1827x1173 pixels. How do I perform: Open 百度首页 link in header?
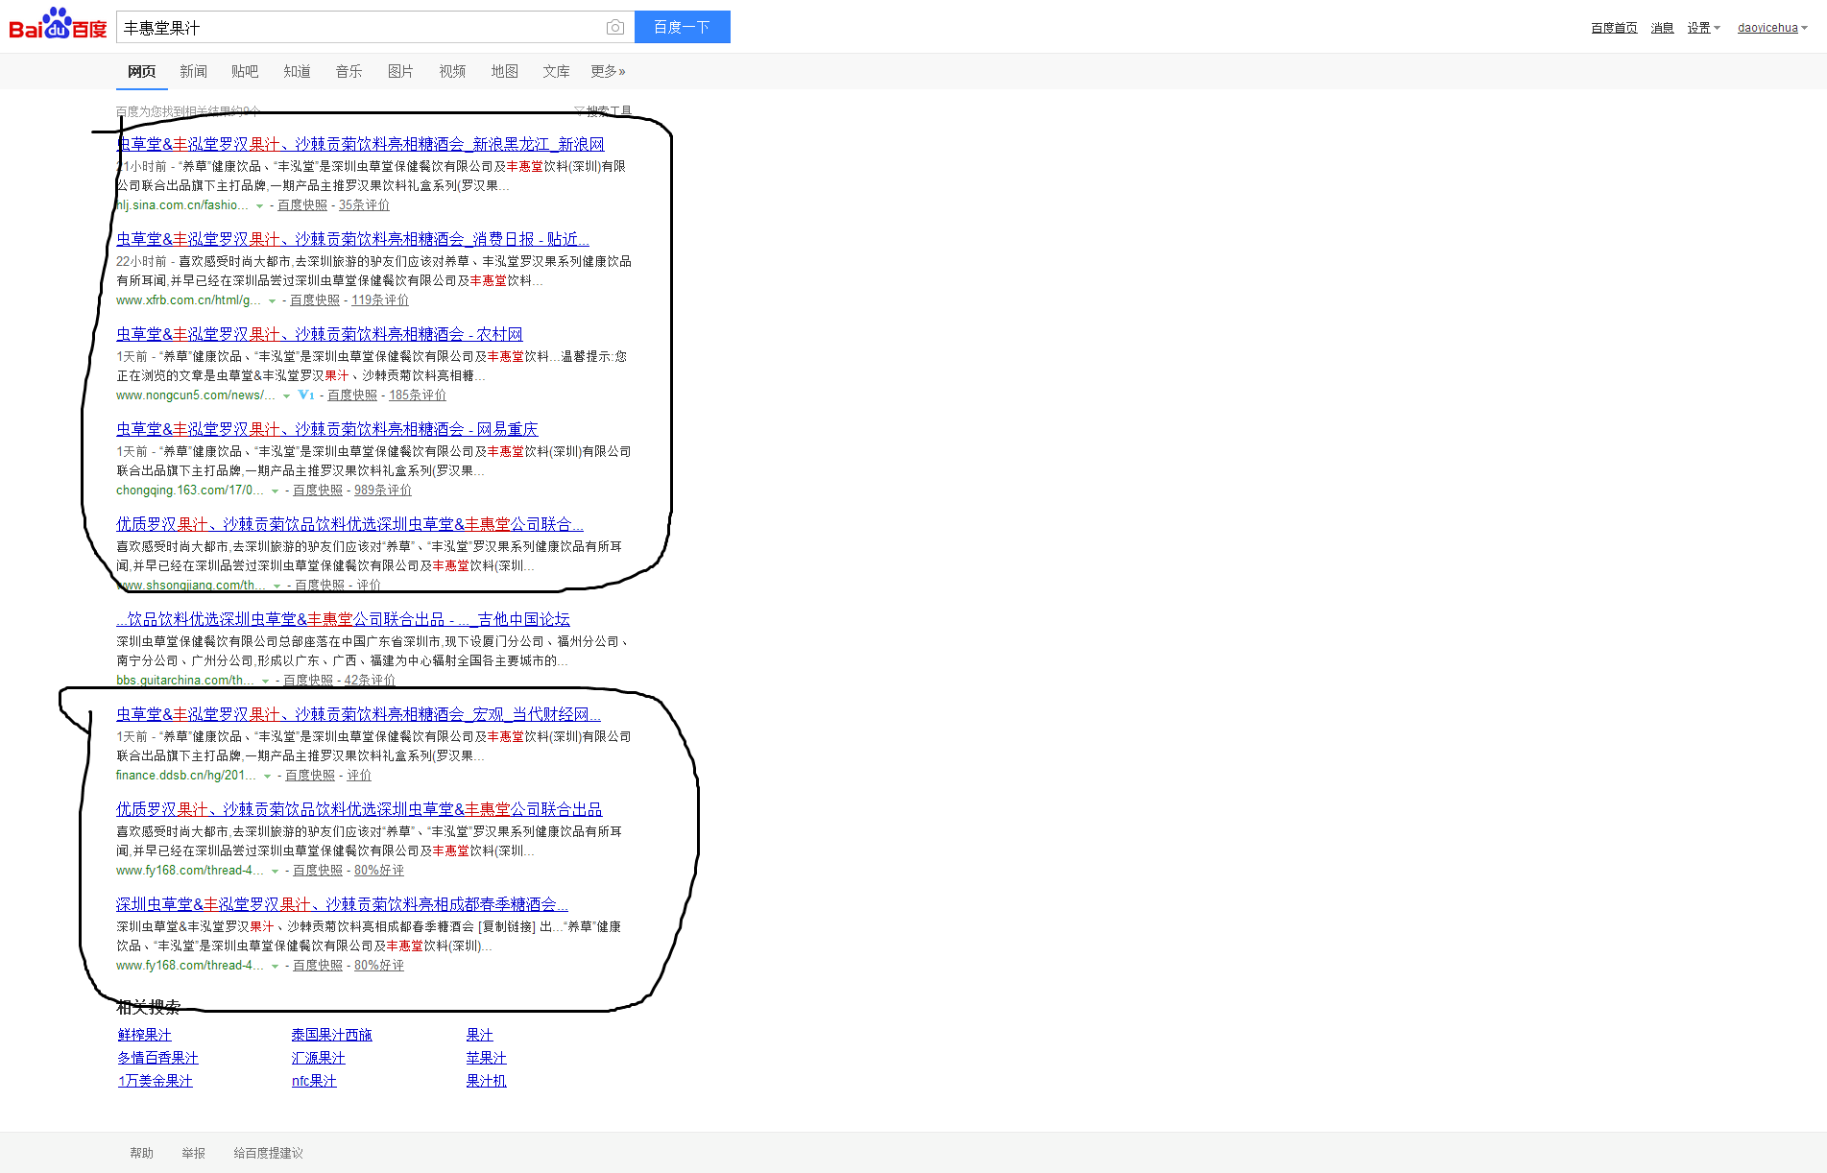(x=1614, y=28)
